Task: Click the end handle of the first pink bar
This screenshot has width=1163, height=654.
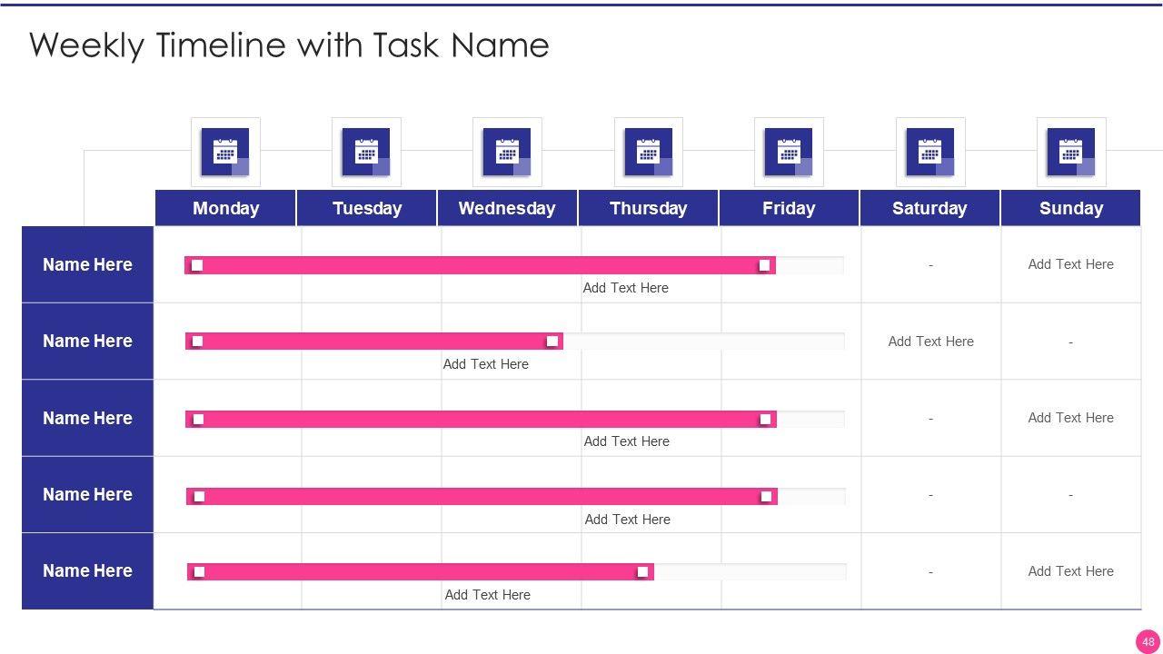Action: point(765,265)
